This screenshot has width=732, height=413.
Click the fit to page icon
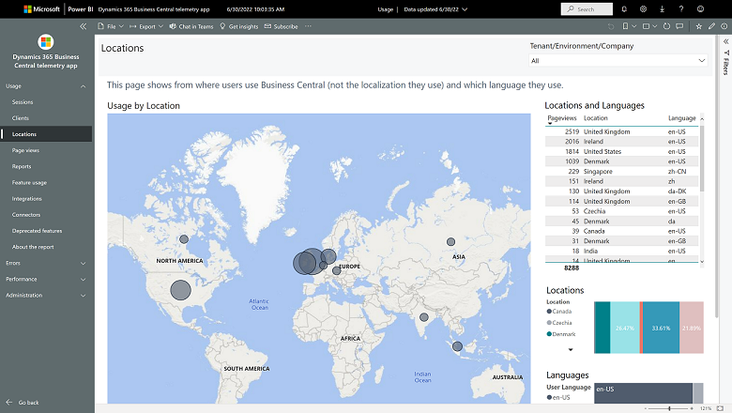tap(720, 408)
